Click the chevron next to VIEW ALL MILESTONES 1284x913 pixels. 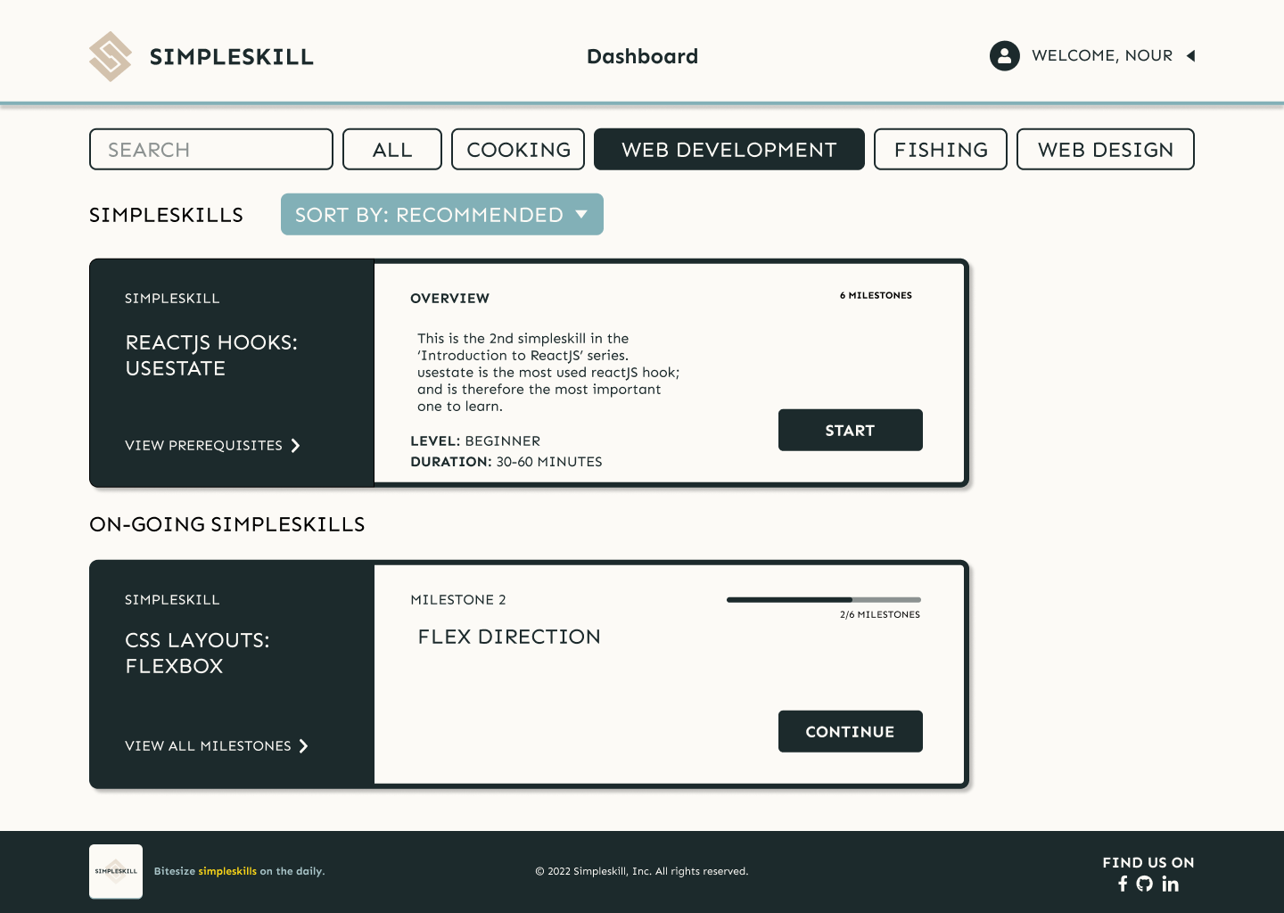pyautogui.click(x=304, y=746)
